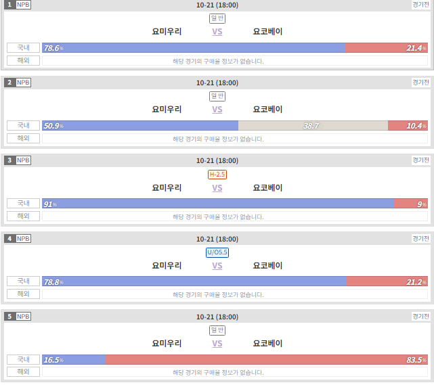Open the VS link in match 4
434x387 pixels.
[217, 266]
